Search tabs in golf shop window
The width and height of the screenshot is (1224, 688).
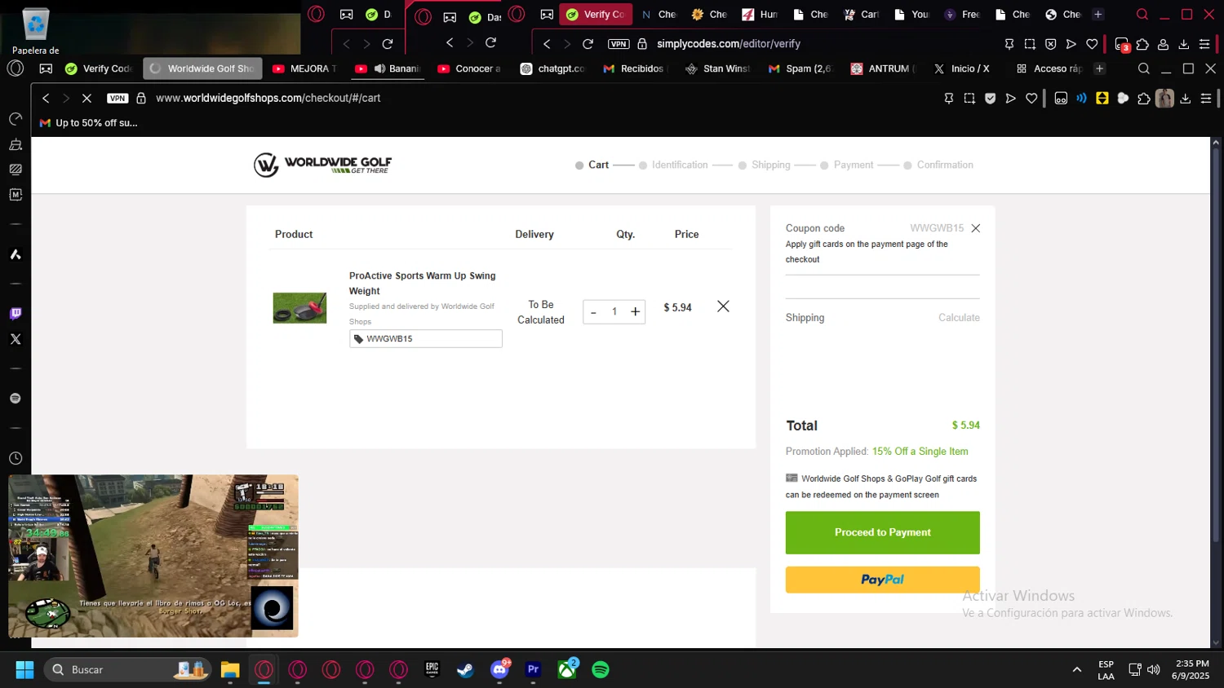(1144, 68)
